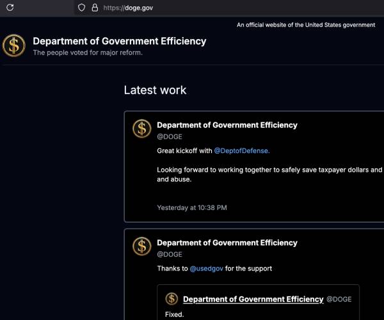Click the browser reload button

coord(10,8)
